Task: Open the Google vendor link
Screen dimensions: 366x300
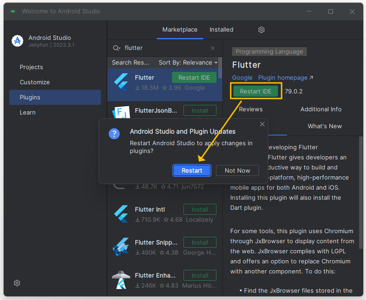Action: (x=242, y=77)
